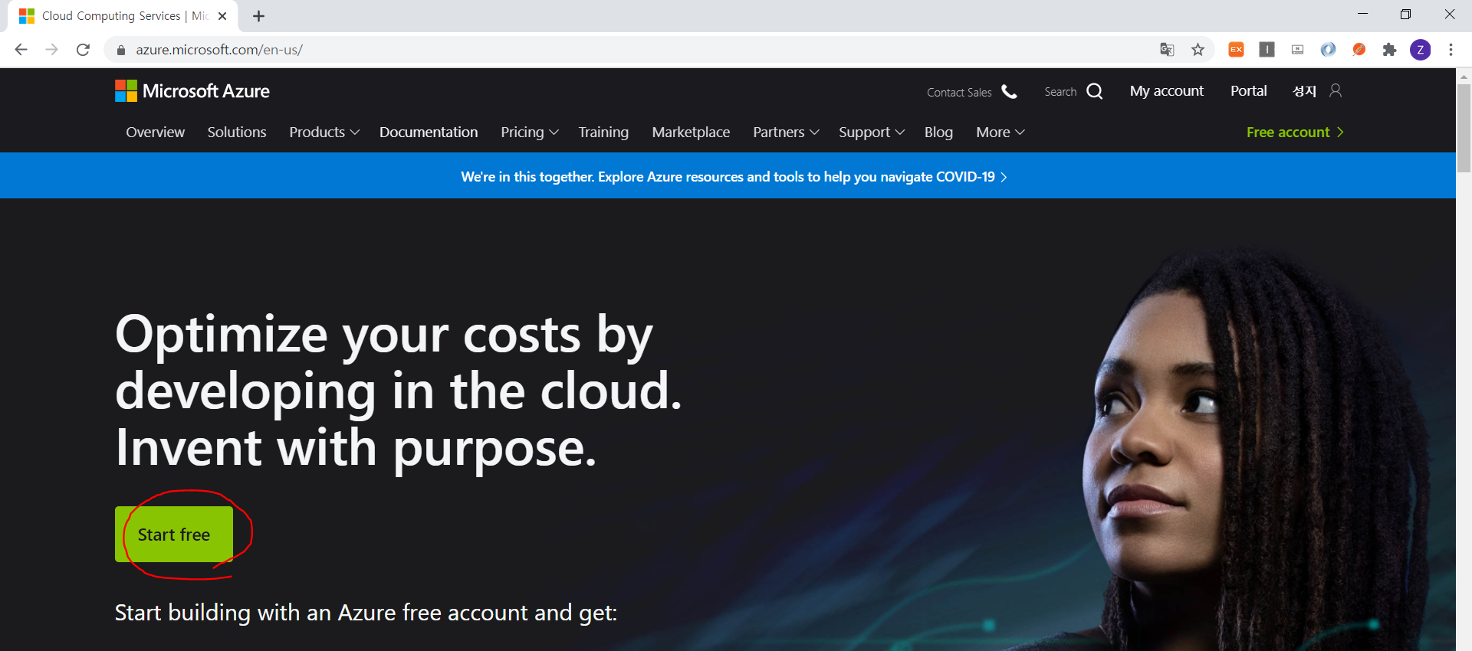Click the browser forward arrow
Image resolution: width=1472 pixels, height=651 pixels.
pyautogui.click(x=51, y=50)
